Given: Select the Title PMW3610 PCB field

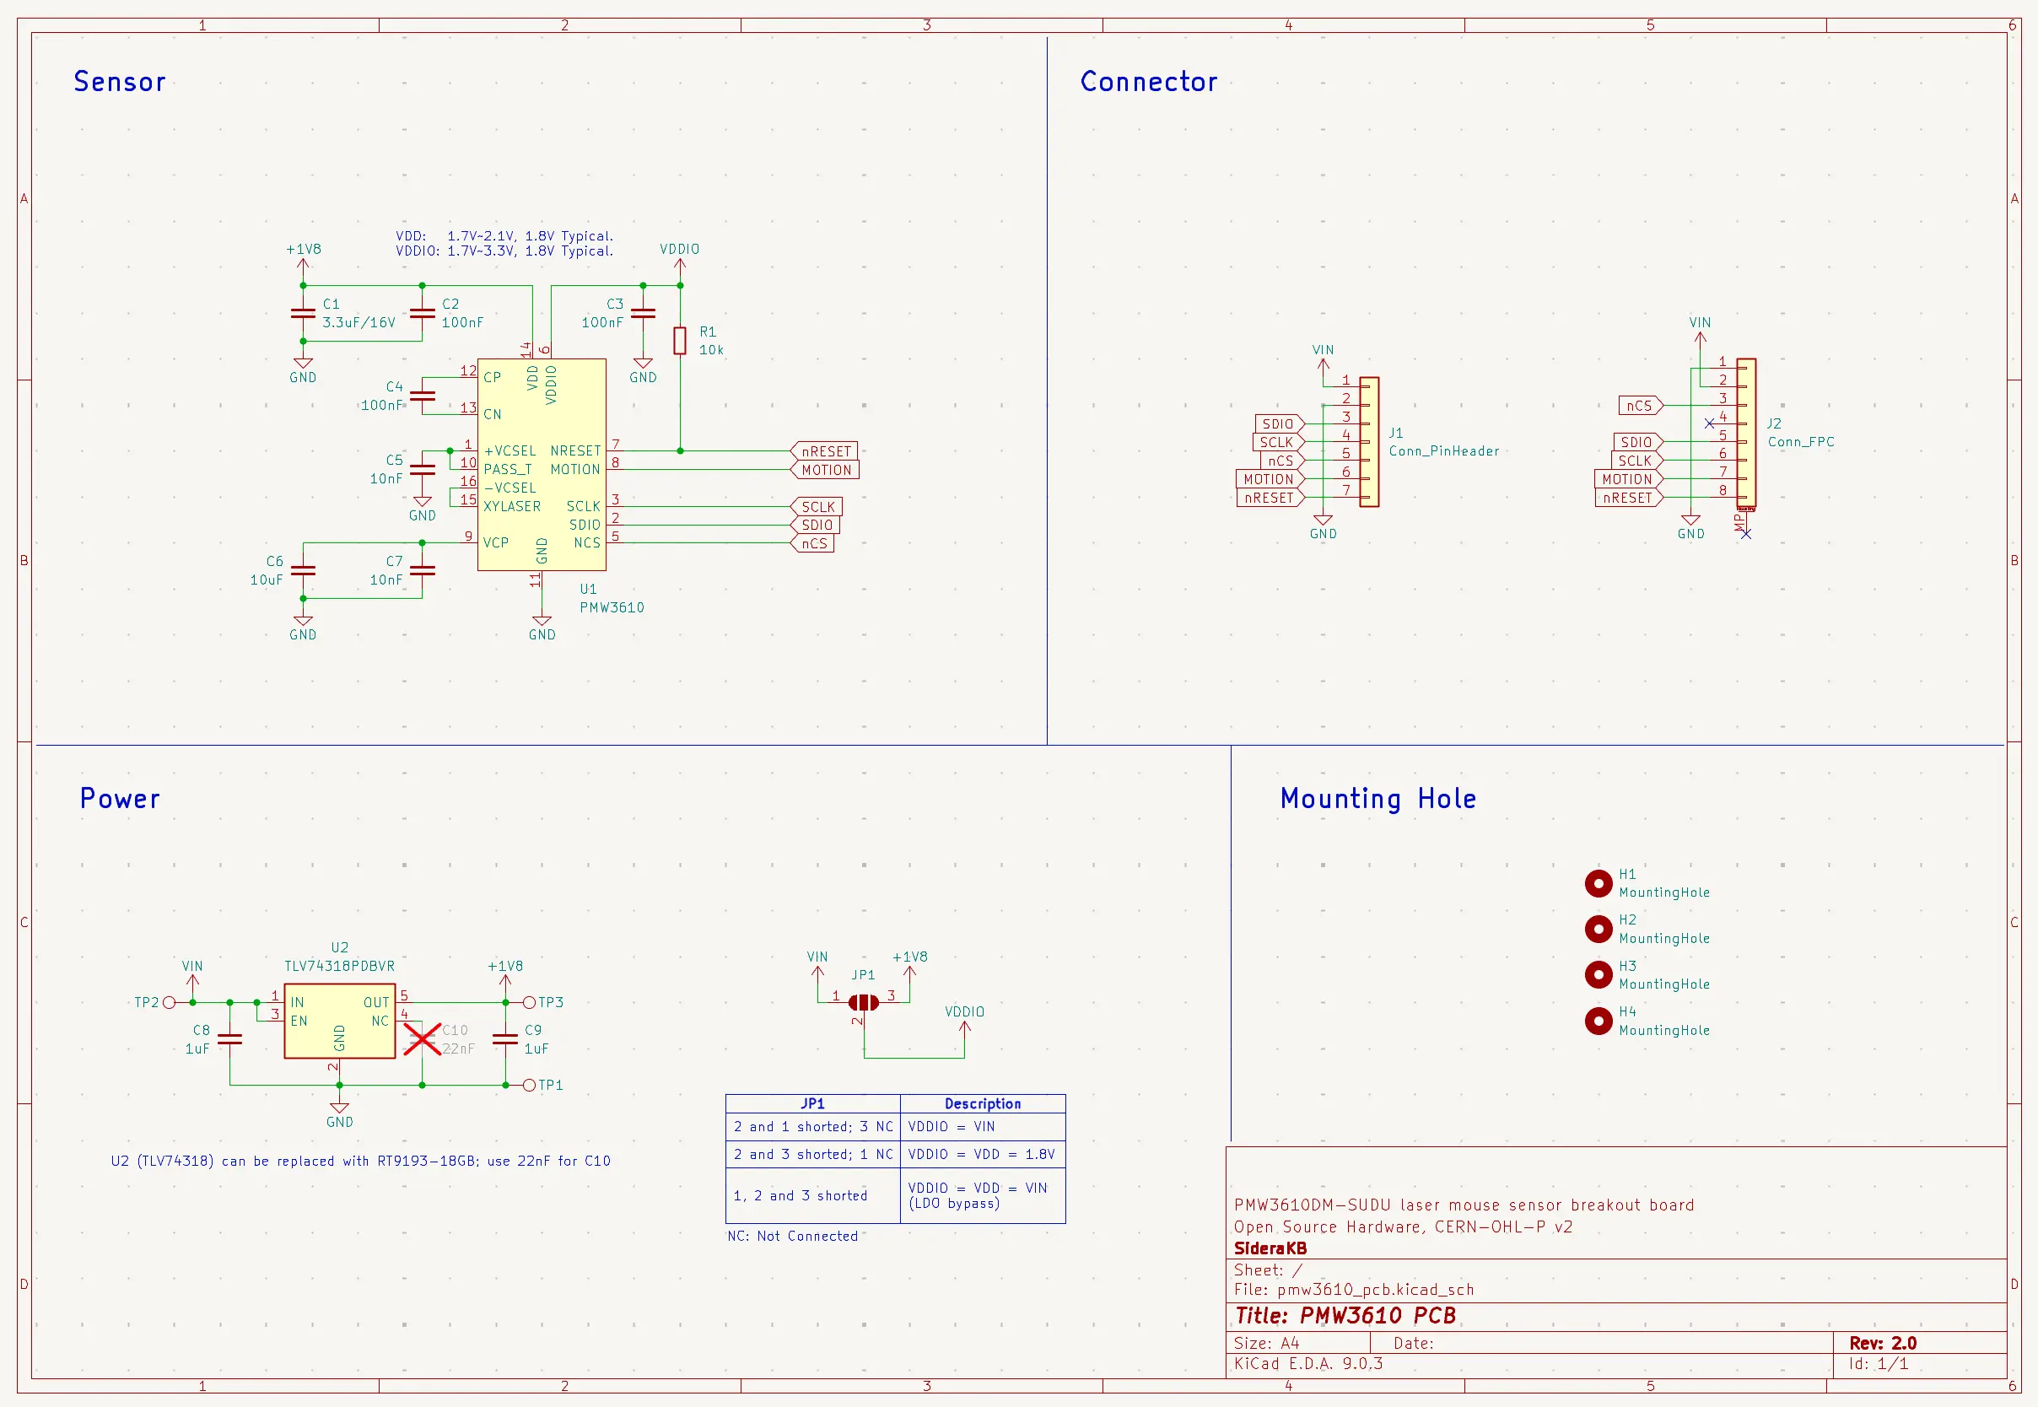Looking at the screenshot, I should (x=1345, y=1315).
